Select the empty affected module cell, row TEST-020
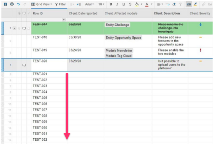Screen dimensions: 214x146 click(127, 65)
